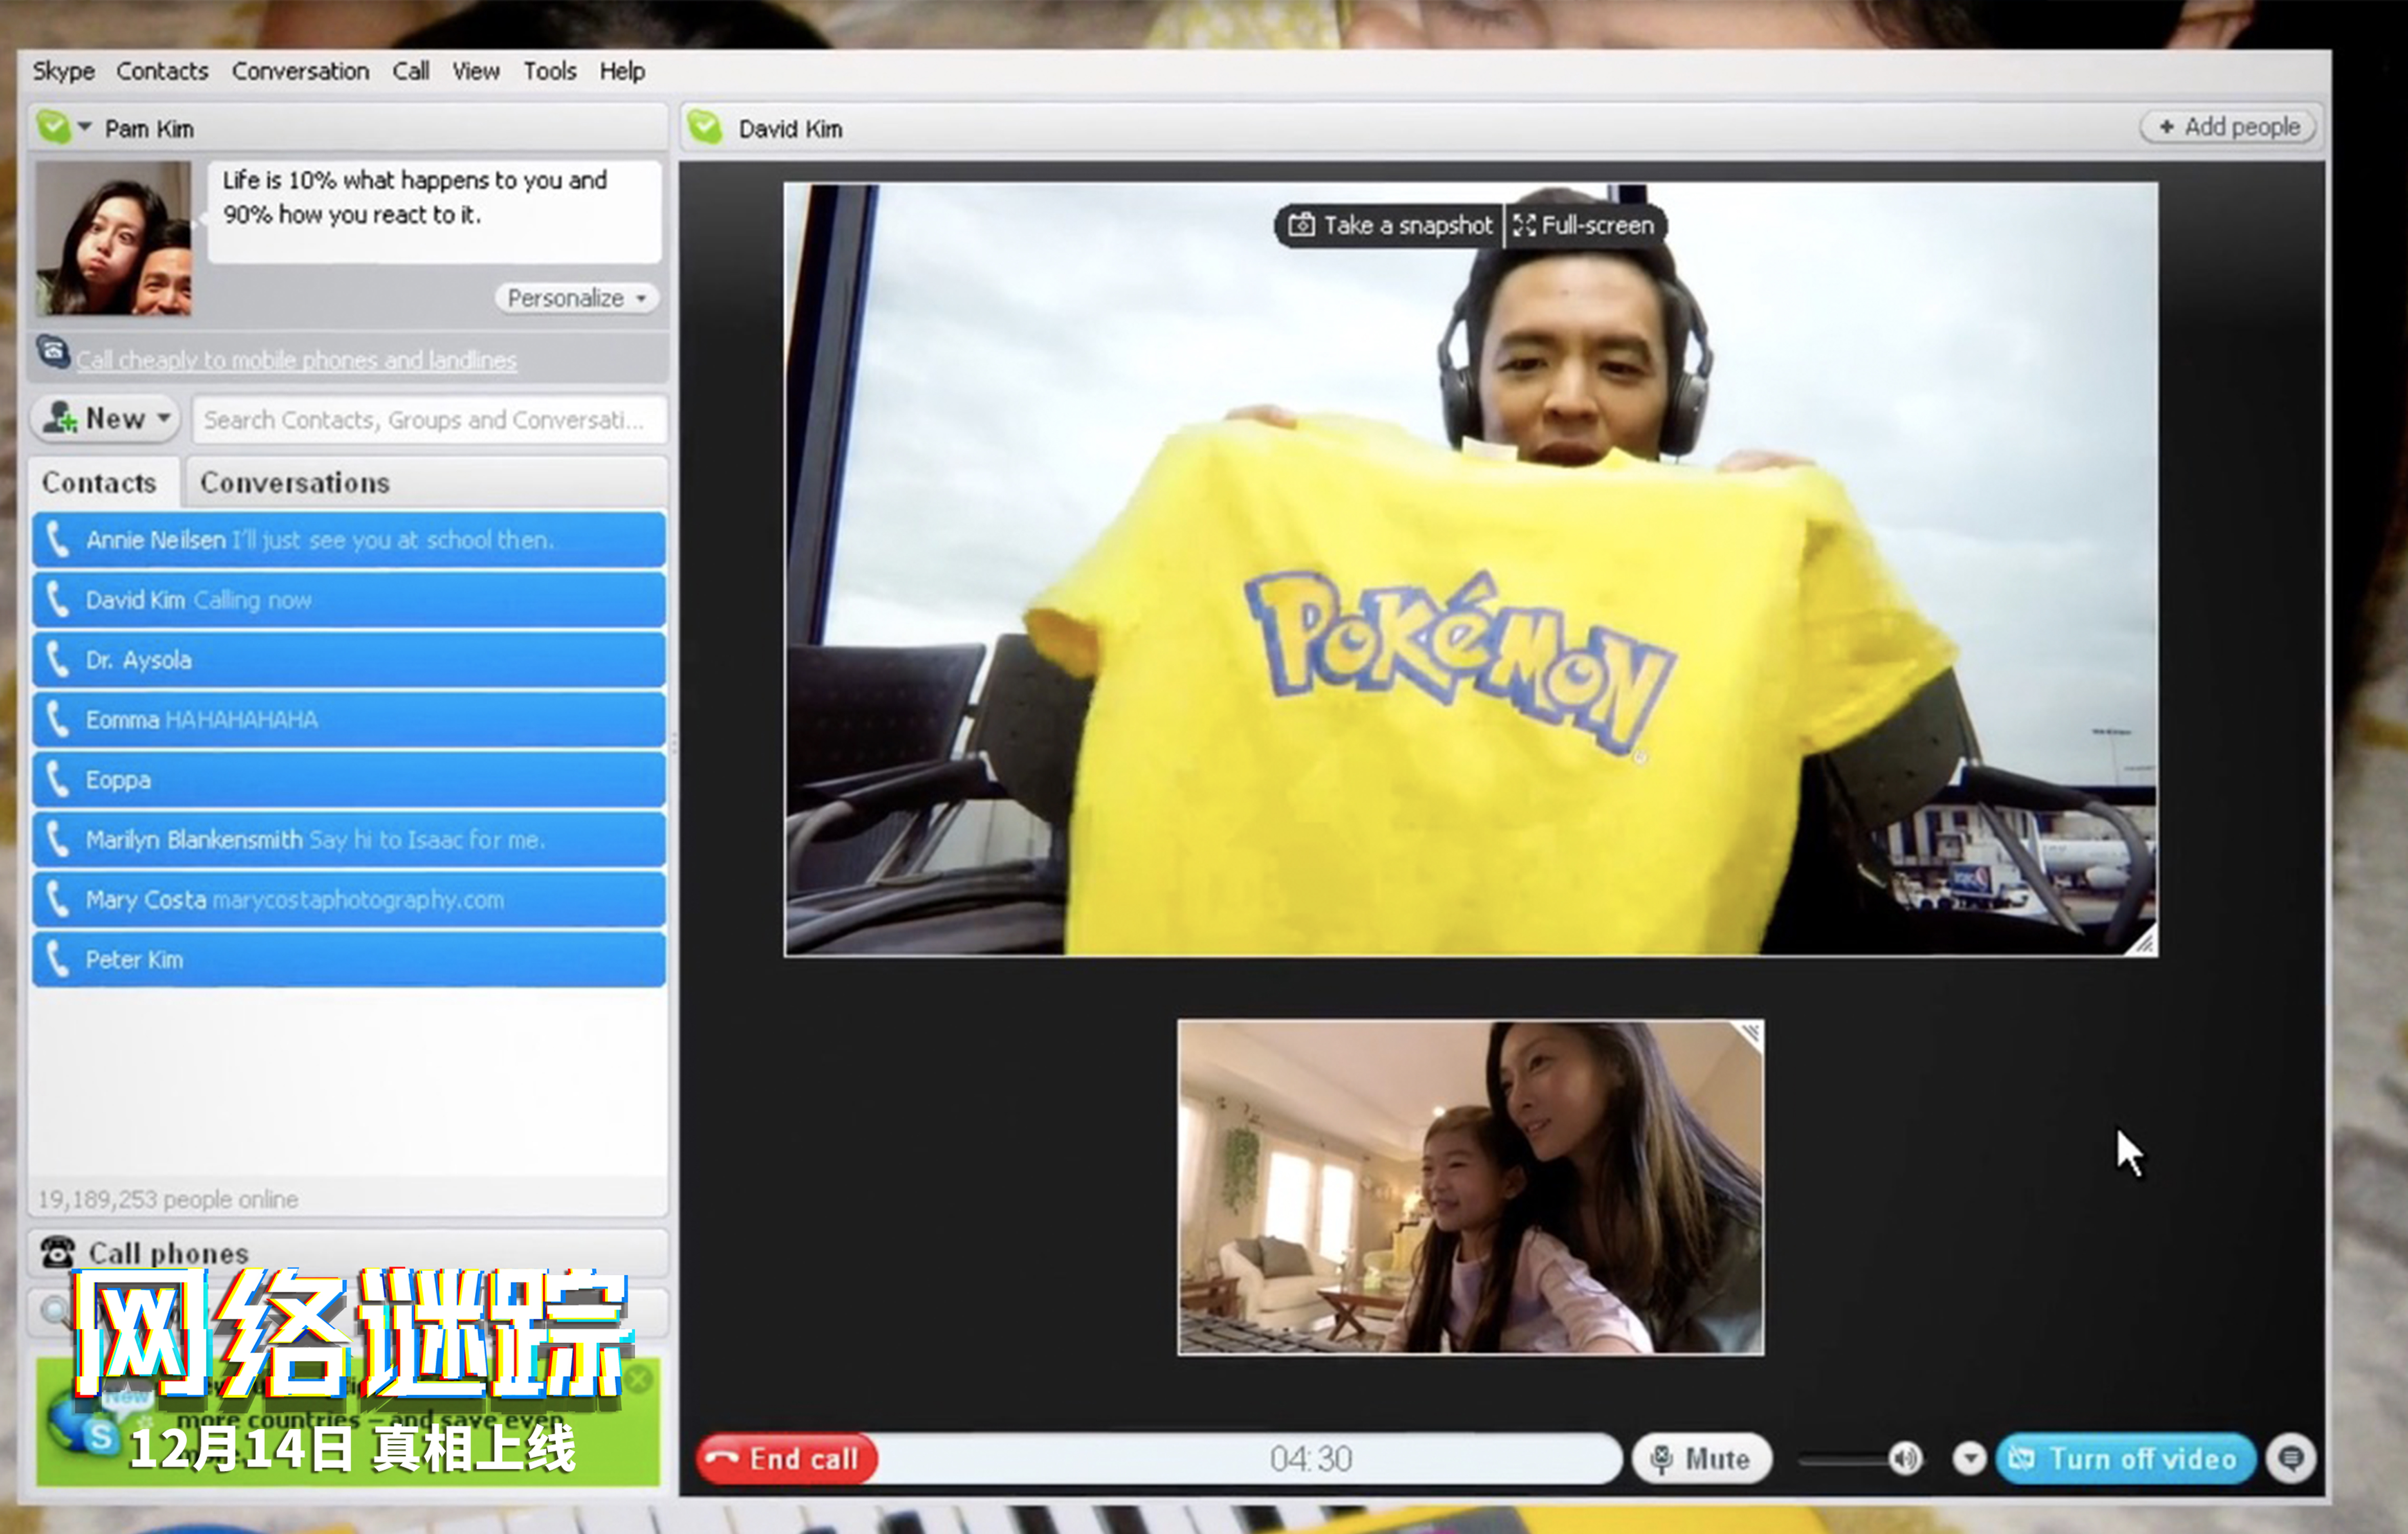Image resolution: width=2408 pixels, height=1534 pixels.
Task: Click the Full-screen icon on the video
Action: (1524, 225)
